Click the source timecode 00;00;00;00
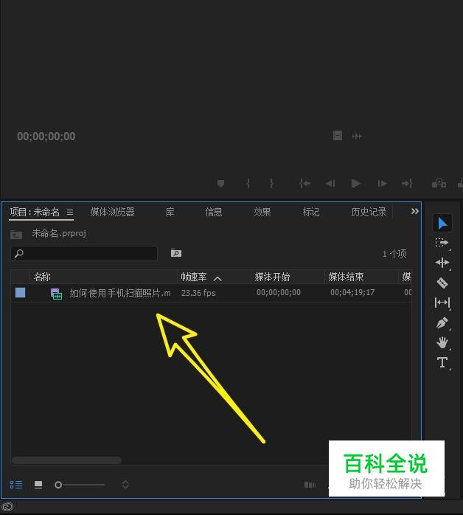Viewport: 463px width, 515px height. [46, 136]
